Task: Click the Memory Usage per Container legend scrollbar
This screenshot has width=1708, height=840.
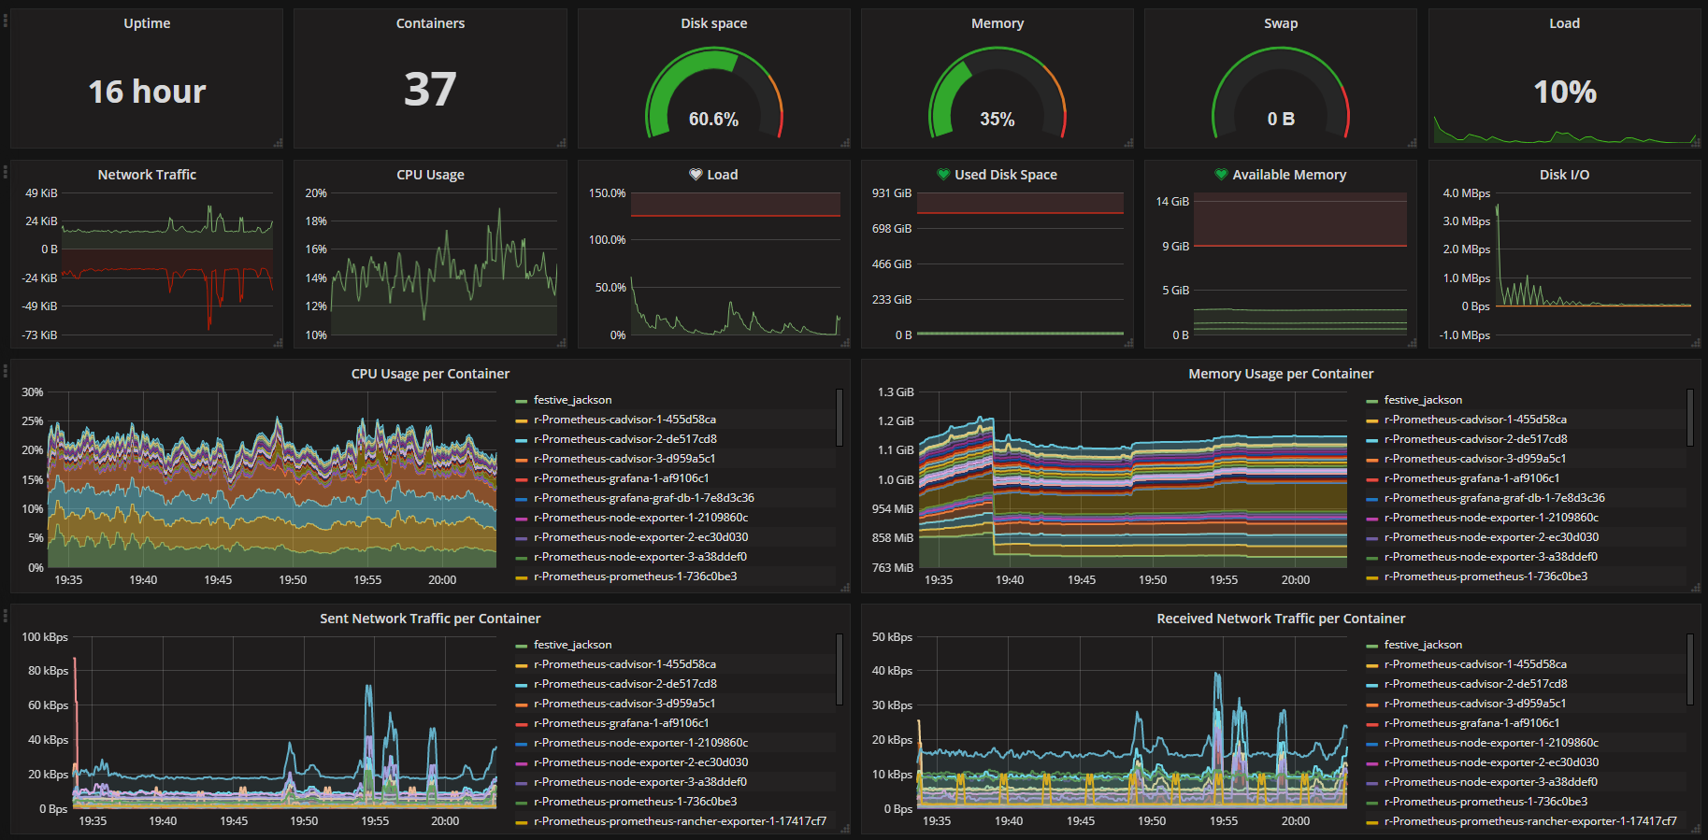Action: tap(1690, 418)
